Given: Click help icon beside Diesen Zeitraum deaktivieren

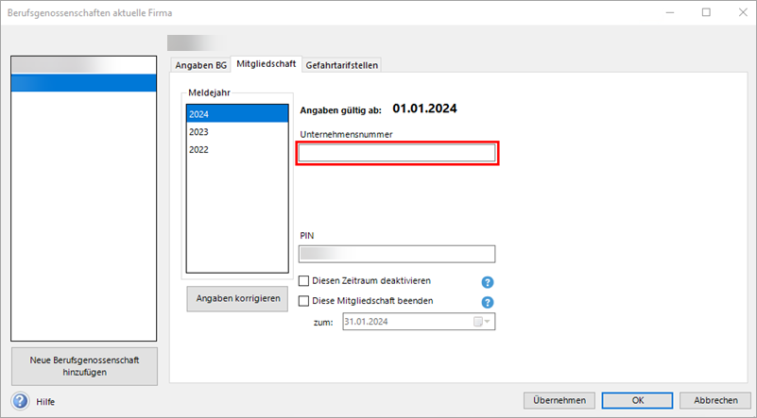Looking at the screenshot, I should coord(489,282).
